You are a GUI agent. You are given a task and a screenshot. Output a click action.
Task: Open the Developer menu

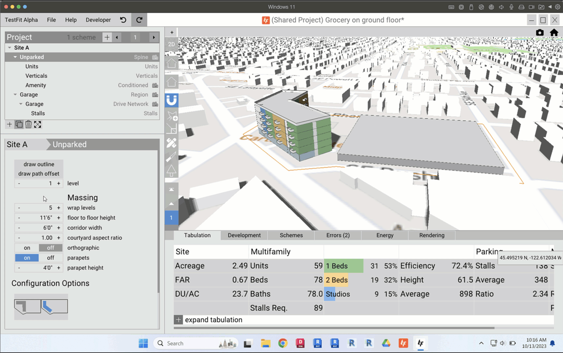(98, 20)
